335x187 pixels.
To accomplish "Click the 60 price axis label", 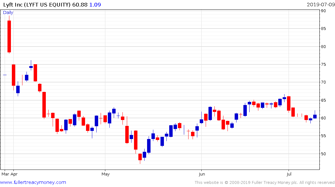I will click(323, 118).
